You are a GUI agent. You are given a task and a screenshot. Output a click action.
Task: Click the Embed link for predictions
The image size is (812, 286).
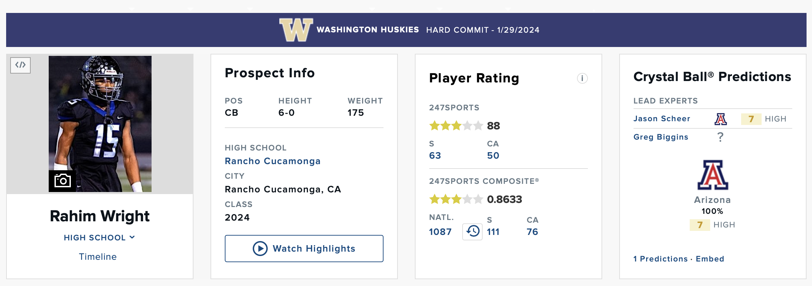(710, 259)
